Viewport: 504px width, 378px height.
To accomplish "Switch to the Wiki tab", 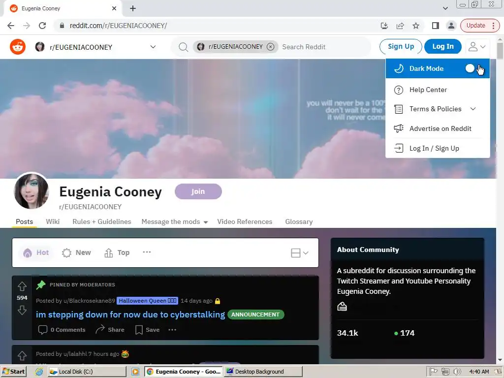I will [x=53, y=222].
